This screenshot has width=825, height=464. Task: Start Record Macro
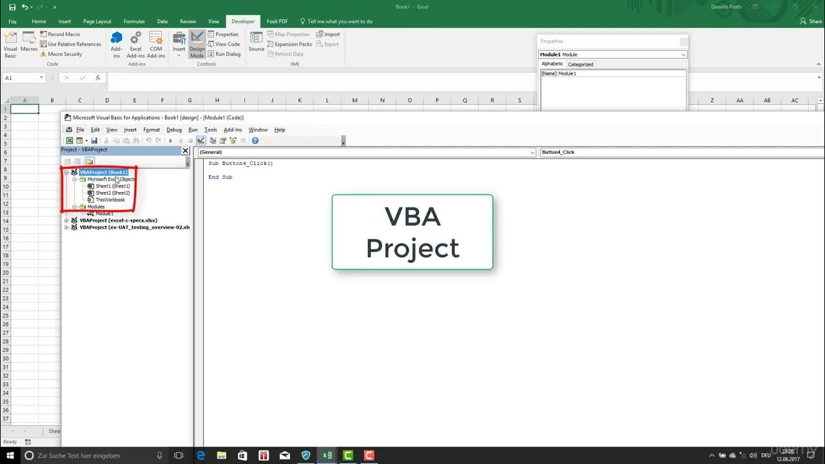pyautogui.click(x=59, y=34)
